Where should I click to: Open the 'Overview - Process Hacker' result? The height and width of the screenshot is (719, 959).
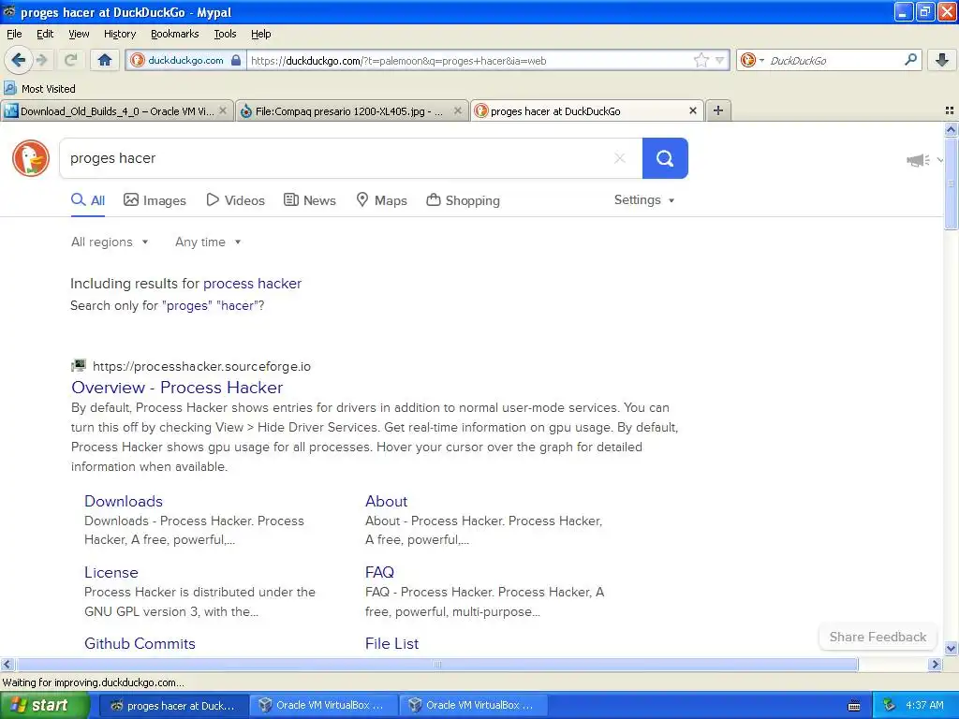tap(177, 388)
